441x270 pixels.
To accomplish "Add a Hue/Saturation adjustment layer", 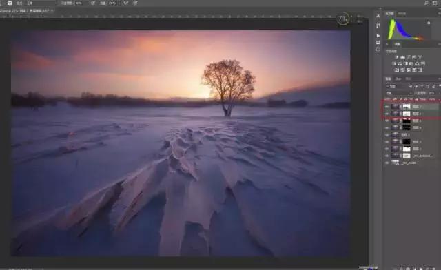I will [394, 64].
